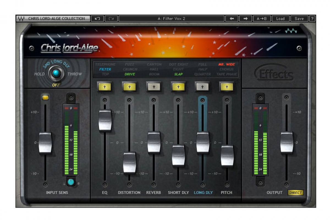Click the Pitch fader handle
Screen dimensions: 330x220
coord(227,156)
